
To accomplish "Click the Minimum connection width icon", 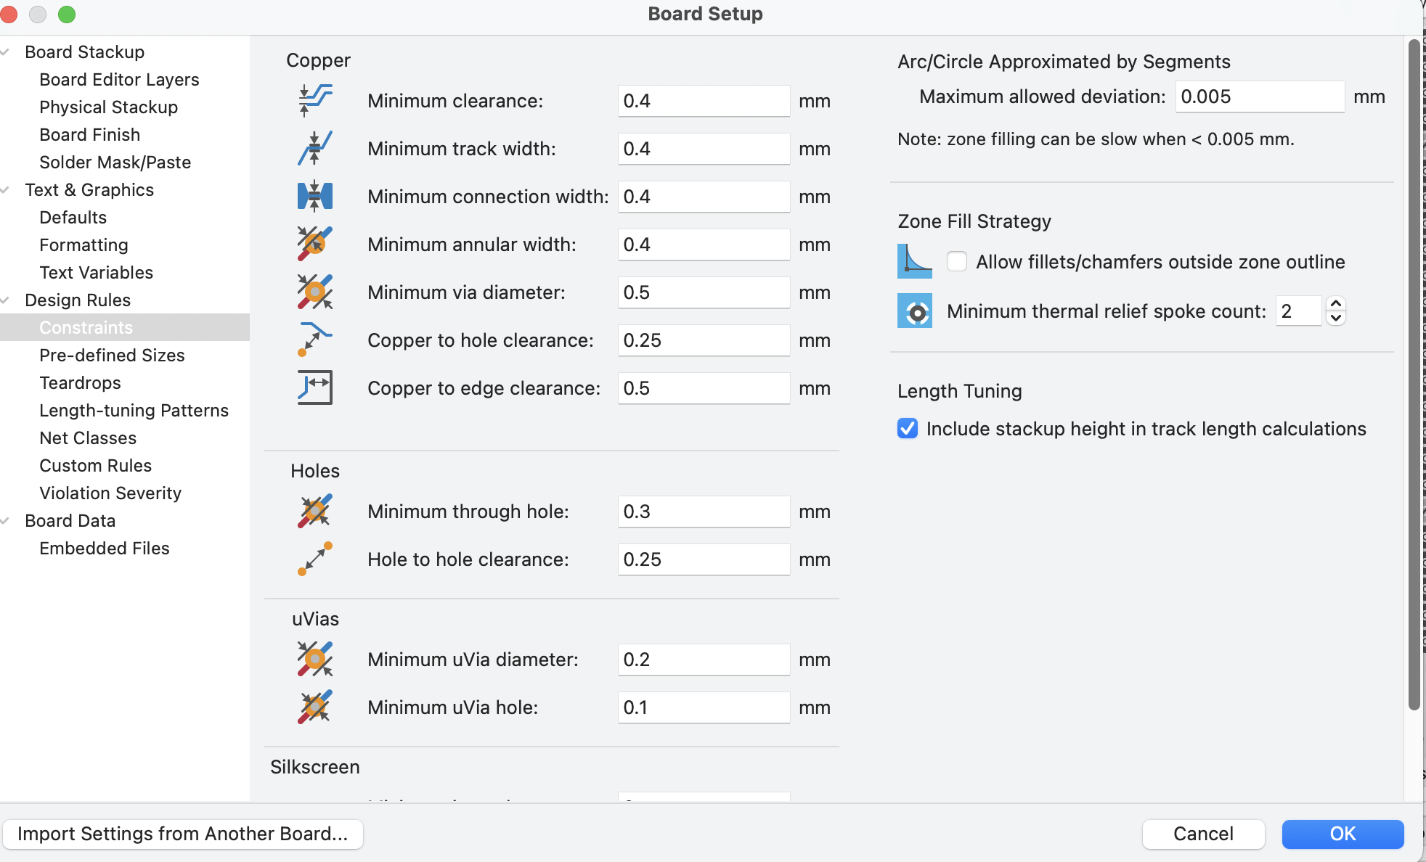I will coord(315,197).
